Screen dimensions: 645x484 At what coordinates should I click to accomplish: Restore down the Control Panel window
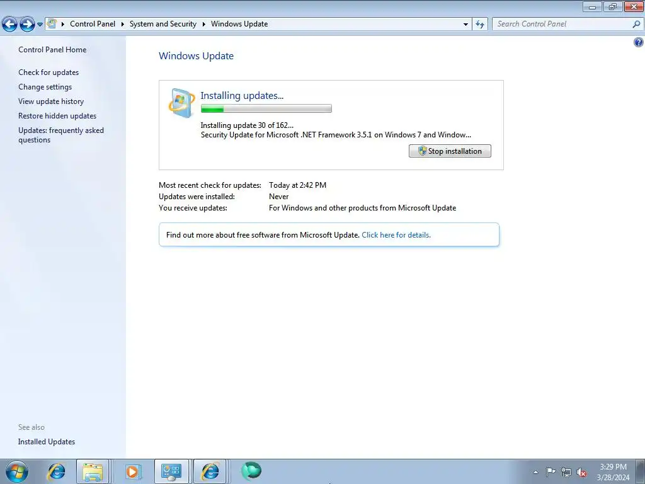click(613, 7)
